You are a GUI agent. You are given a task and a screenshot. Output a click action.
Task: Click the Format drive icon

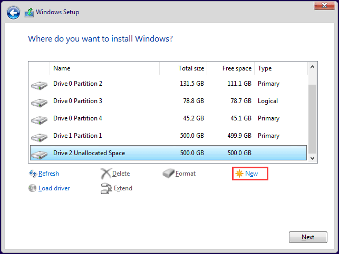tap(168, 174)
